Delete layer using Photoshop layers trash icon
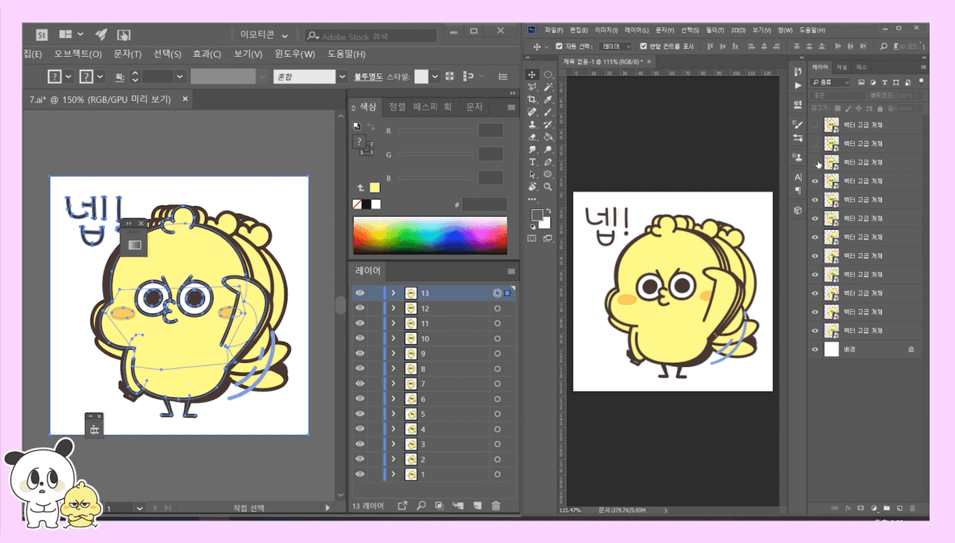 (x=913, y=508)
